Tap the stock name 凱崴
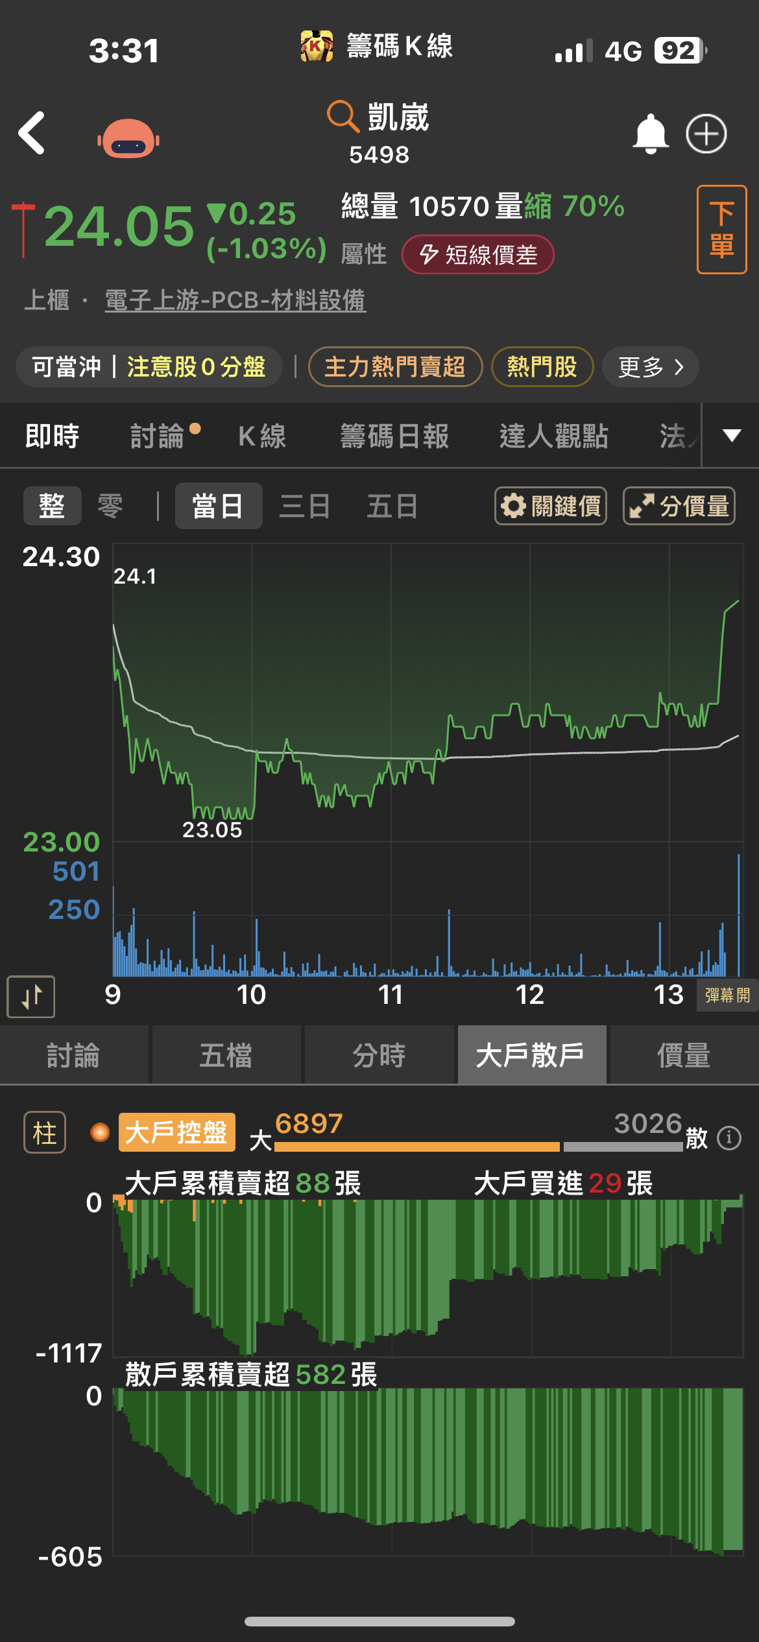Viewport: 759px width, 1642px height. click(x=398, y=117)
